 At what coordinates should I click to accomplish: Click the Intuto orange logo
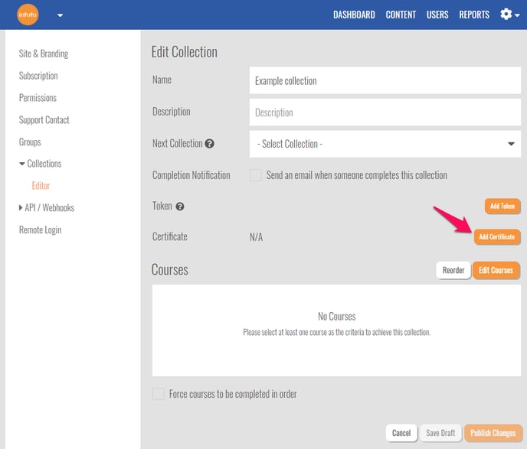click(x=28, y=15)
